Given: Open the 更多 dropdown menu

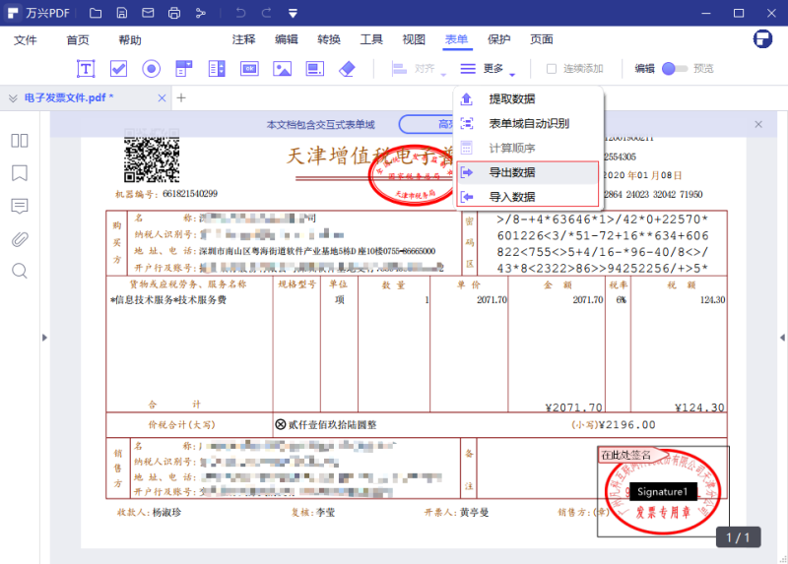Looking at the screenshot, I should pyautogui.click(x=488, y=69).
